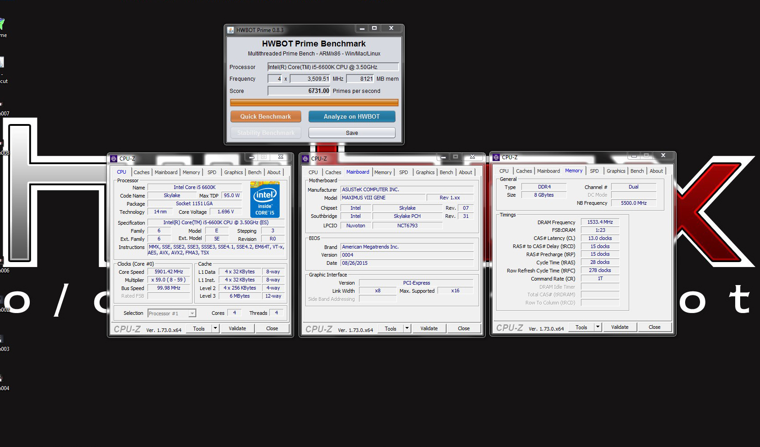Open Tools in the Memory window
Screen dimensions: 760x447
[x=581, y=327]
